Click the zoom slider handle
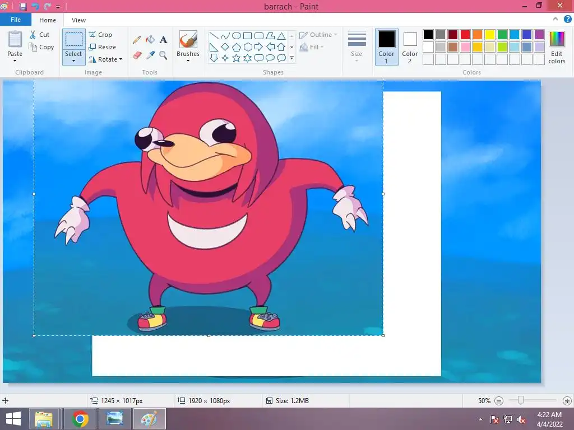This screenshot has width=574, height=430. 521,400
